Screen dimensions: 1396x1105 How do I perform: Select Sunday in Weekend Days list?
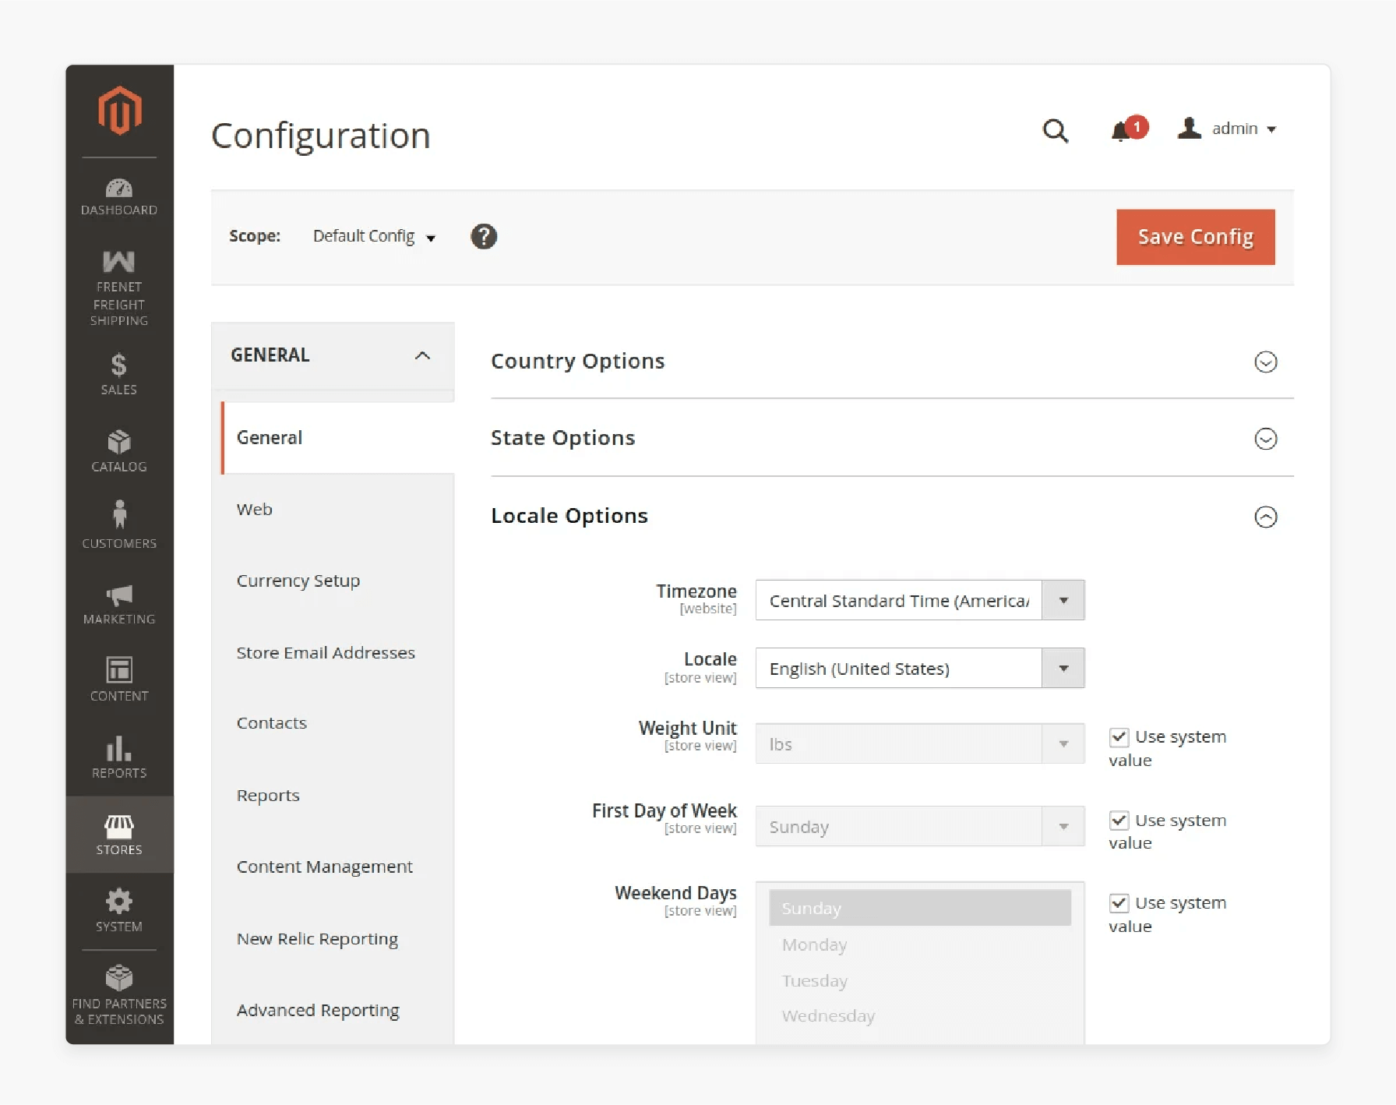click(x=919, y=909)
